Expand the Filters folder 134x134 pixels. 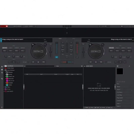(x=4, y=87)
